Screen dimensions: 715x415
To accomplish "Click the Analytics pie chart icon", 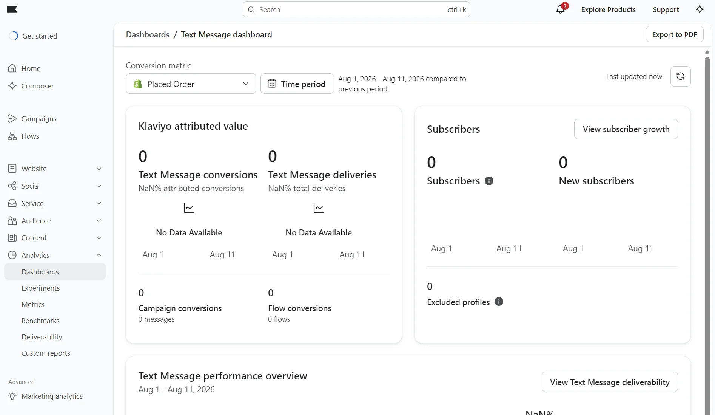I will 12,255.
